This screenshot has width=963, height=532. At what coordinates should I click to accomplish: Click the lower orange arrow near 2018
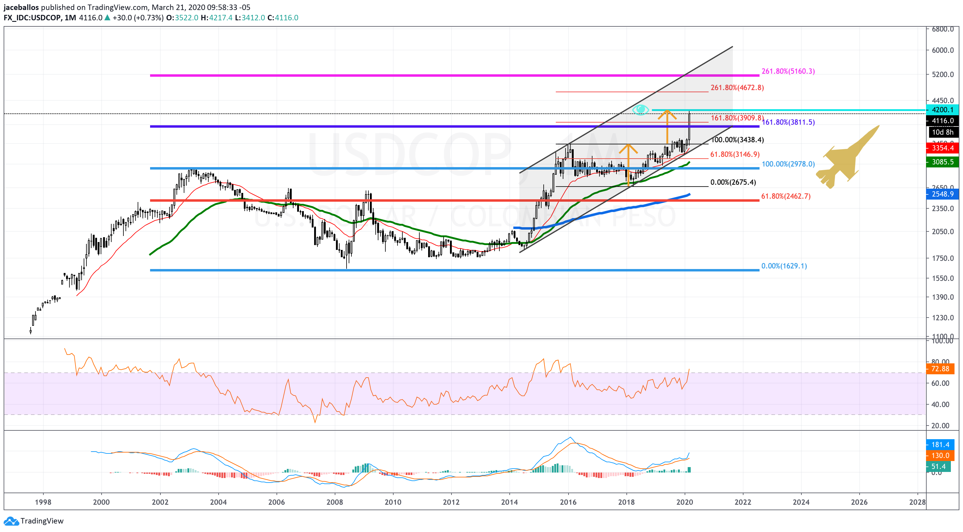click(628, 165)
